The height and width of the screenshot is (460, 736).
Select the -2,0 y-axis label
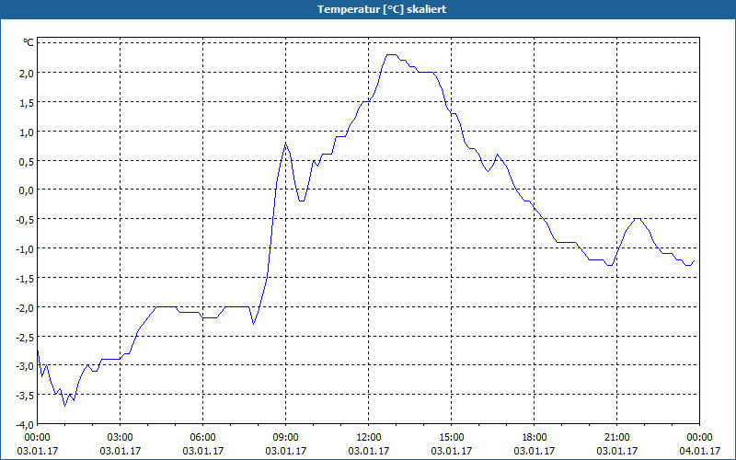(25, 307)
